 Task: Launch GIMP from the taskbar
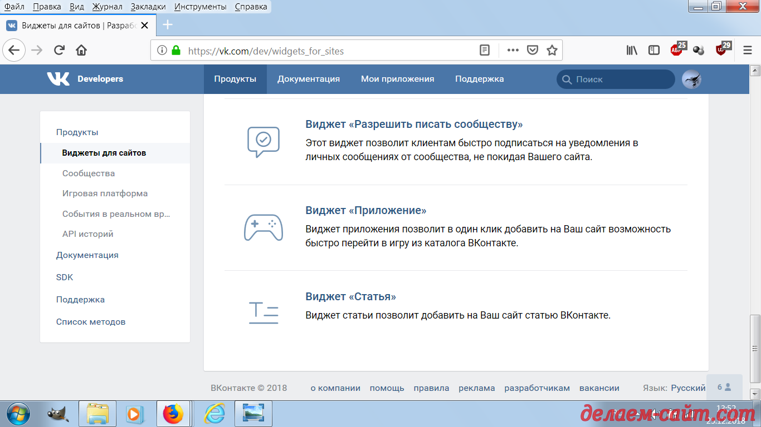click(x=58, y=414)
